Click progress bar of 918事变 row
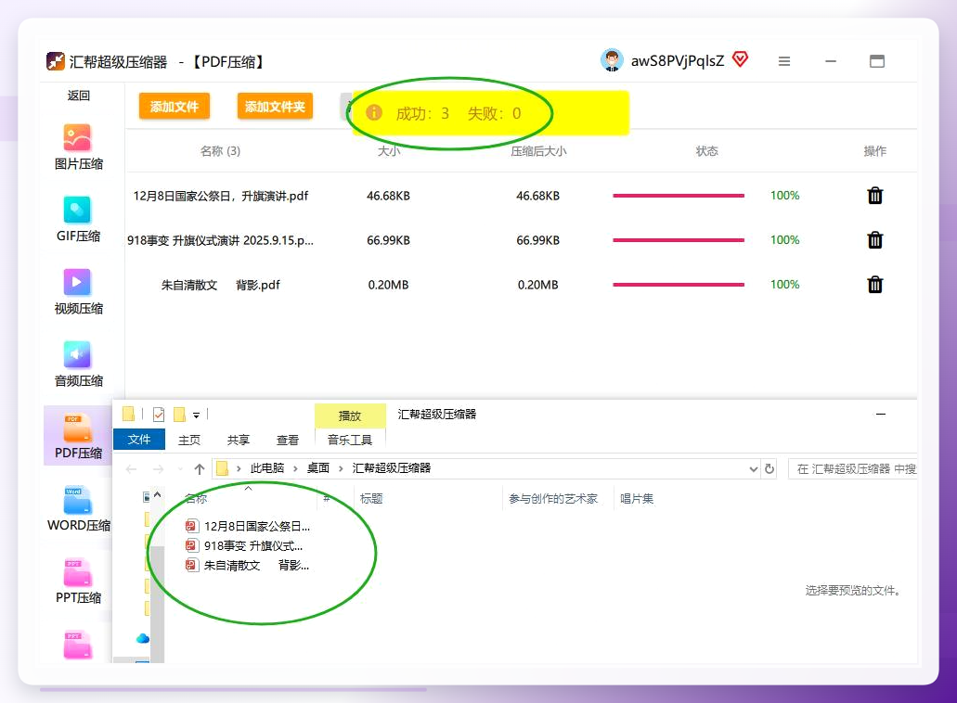This screenshot has height=703, width=957. pos(679,240)
